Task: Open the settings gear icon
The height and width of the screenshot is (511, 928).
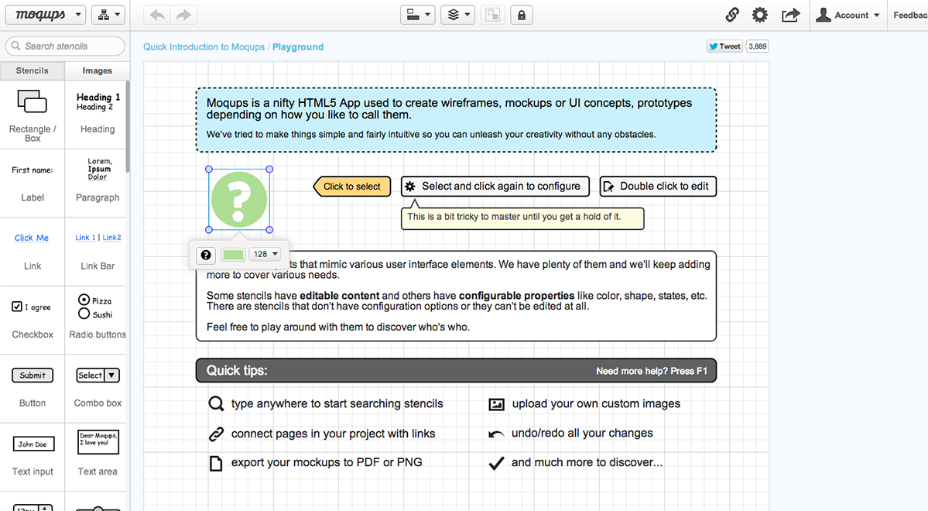Action: click(x=760, y=15)
